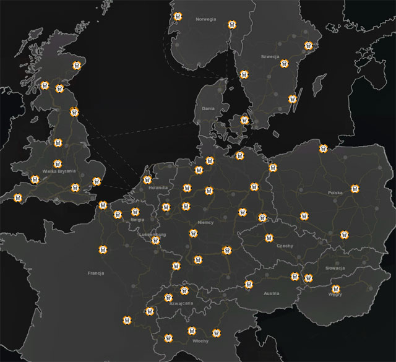
Task: Click the Włochy country label
Action: [x=200, y=342]
